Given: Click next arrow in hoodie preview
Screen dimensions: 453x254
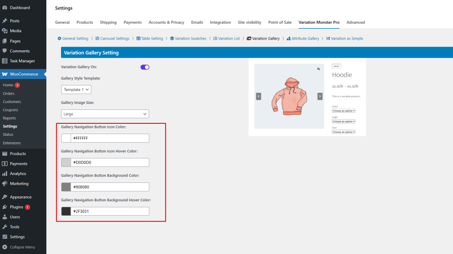Looking at the screenshot, I should pyautogui.click(x=320, y=97).
